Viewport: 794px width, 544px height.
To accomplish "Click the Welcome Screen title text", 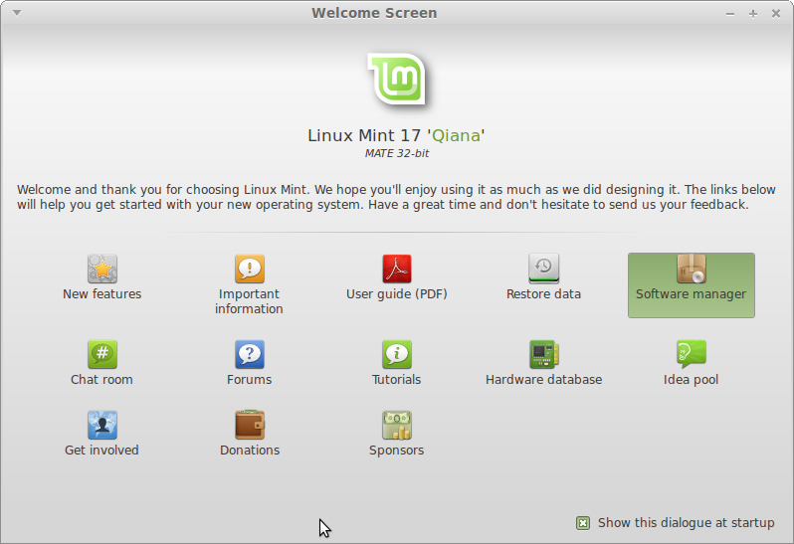I will pyautogui.click(x=374, y=13).
